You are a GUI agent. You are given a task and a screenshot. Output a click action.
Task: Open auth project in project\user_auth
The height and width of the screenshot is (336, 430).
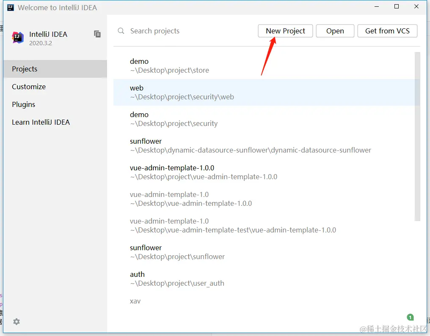pyautogui.click(x=264, y=279)
